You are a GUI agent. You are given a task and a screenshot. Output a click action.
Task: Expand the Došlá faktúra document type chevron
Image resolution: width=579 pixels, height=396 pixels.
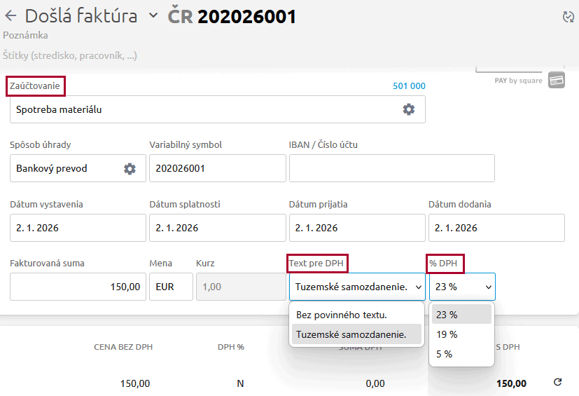pyautogui.click(x=153, y=16)
